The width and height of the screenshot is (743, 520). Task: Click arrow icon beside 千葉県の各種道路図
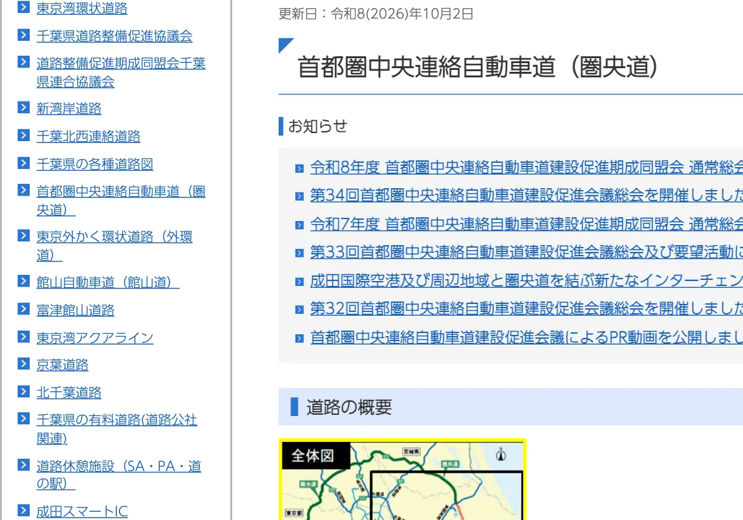coord(24,163)
